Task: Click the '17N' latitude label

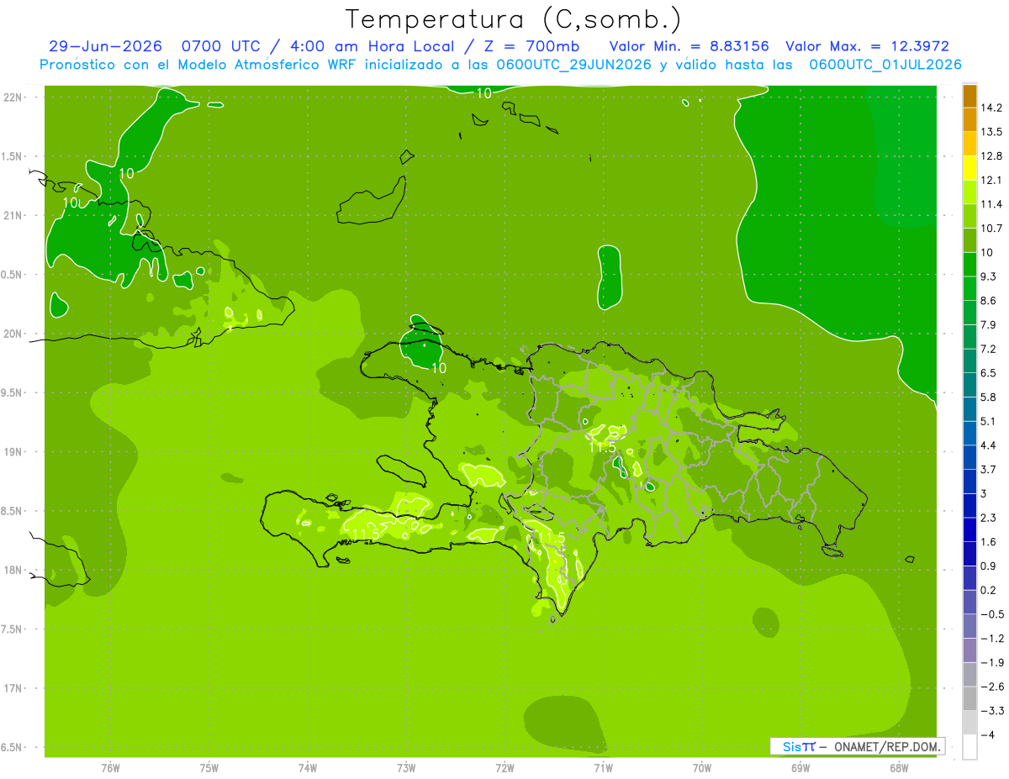Action: pyautogui.click(x=14, y=689)
